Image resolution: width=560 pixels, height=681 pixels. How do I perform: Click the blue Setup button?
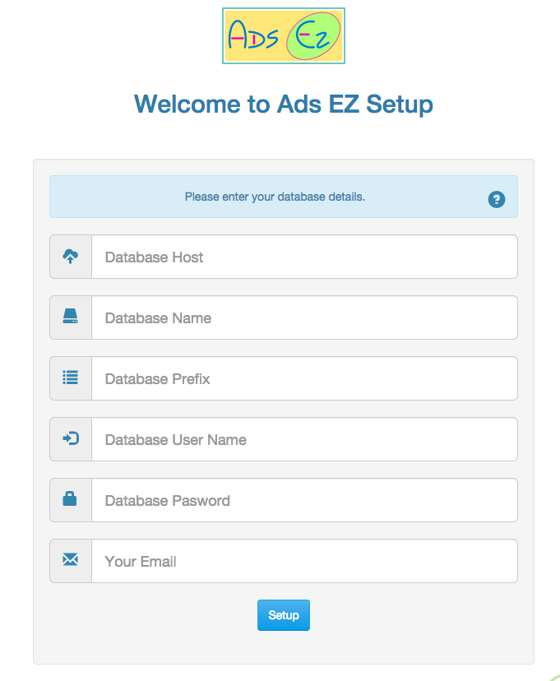pos(284,615)
